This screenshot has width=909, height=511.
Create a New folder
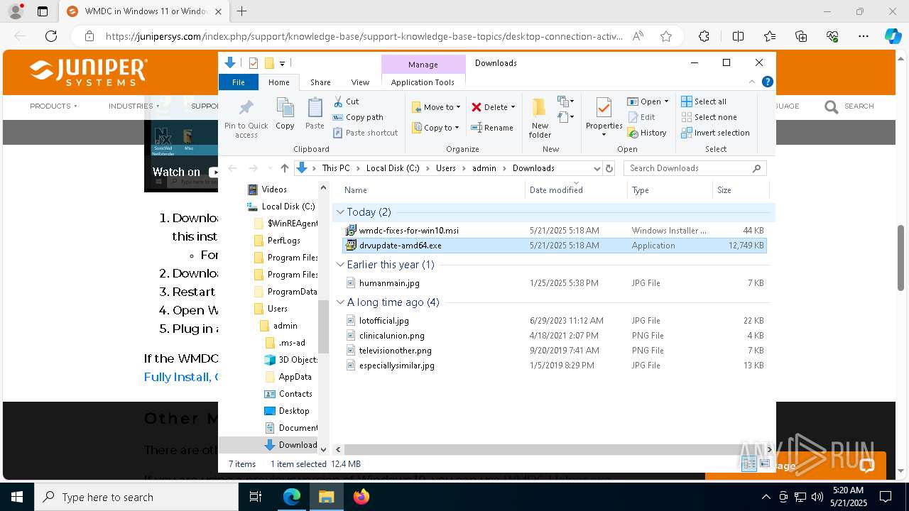540,118
